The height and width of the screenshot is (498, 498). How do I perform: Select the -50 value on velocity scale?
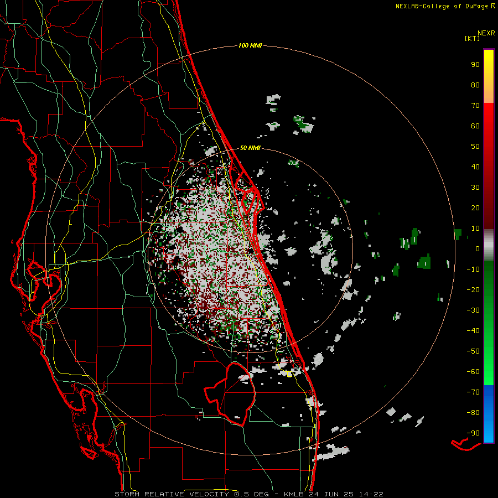473,351
